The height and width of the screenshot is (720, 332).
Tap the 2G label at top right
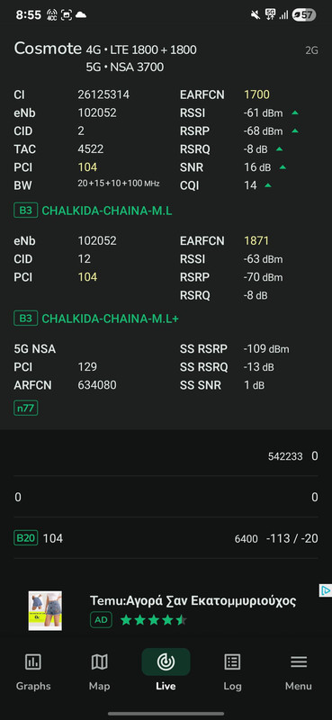click(x=312, y=50)
